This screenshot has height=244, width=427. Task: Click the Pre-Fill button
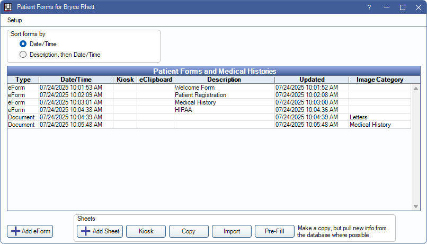click(274, 231)
